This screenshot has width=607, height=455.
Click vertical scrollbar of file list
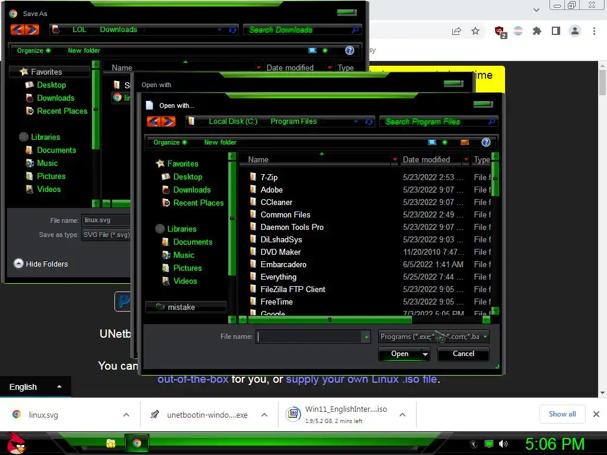point(495,179)
